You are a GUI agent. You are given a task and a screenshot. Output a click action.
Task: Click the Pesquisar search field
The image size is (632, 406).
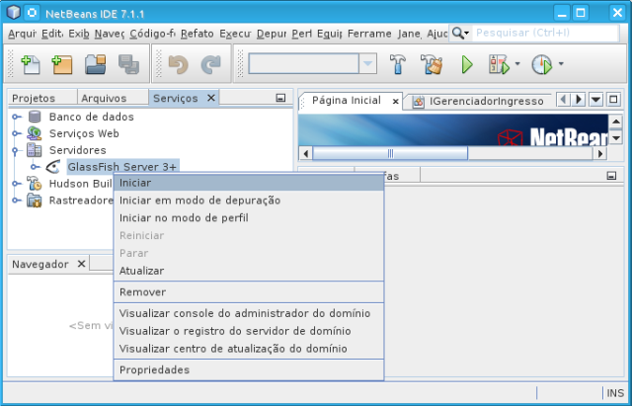pos(543,33)
